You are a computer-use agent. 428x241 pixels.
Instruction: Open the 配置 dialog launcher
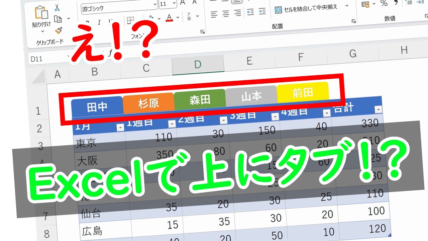click(353, 21)
